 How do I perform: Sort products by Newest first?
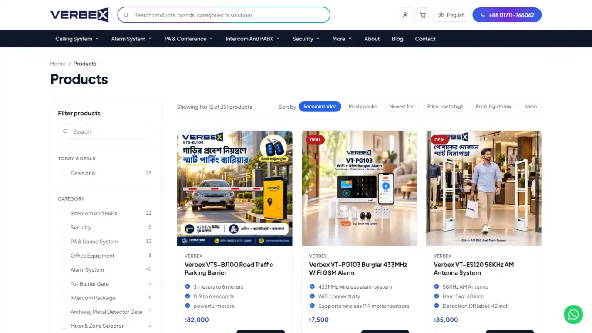point(402,107)
